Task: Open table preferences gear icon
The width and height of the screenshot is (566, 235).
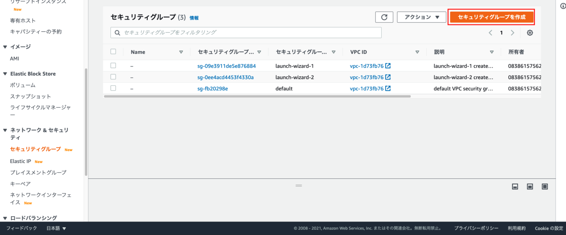Action: (530, 33)
